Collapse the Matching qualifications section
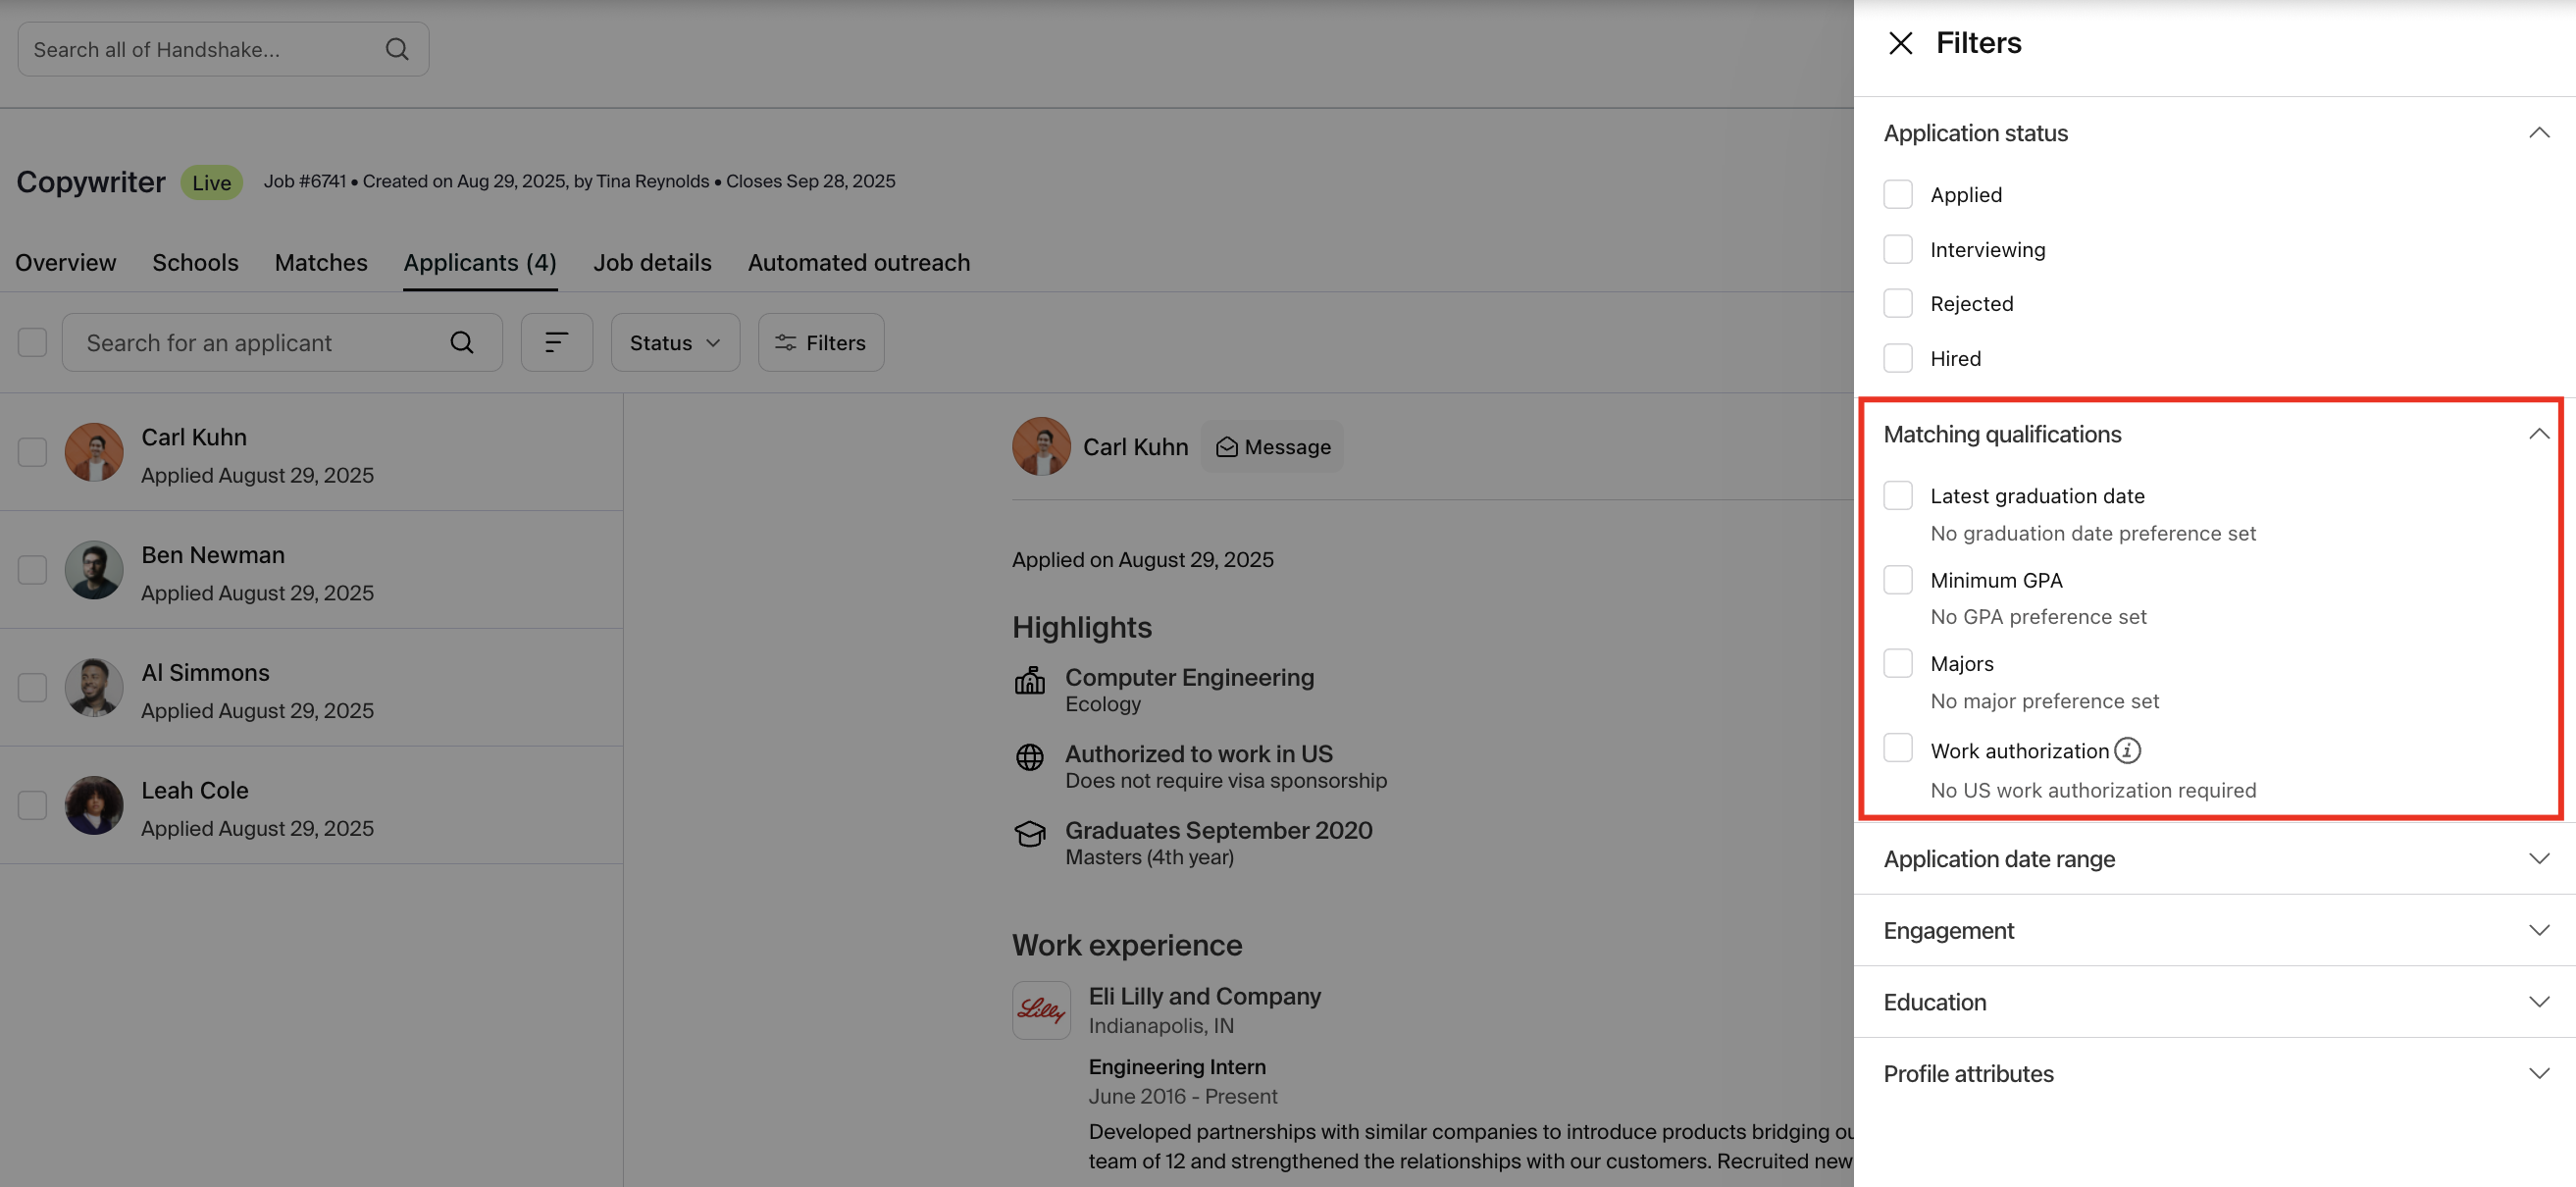The image size is (2576, 1187). [x=2538, y=434]
